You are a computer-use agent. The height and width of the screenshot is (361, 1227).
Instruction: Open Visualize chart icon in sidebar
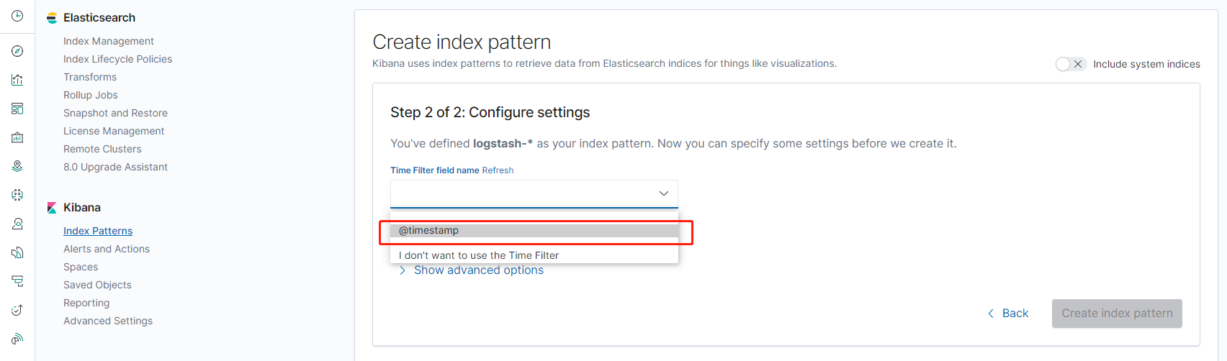click(x=17, y=80)
